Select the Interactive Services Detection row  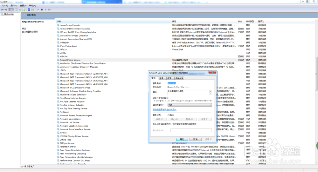pyautogui.click(x=162, y=36)
